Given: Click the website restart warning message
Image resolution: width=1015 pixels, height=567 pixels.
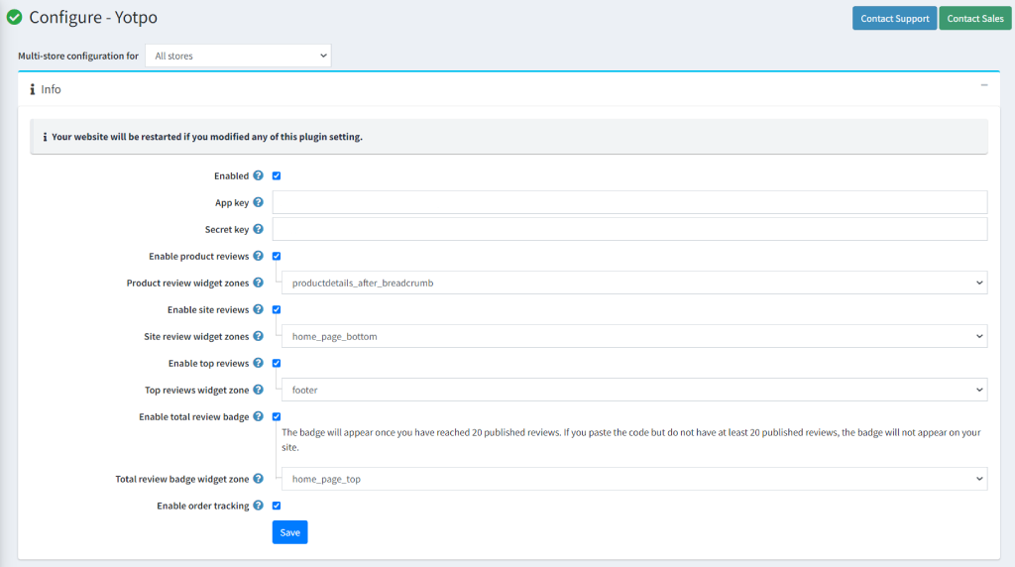Looking at the screenshot, I should (x=207, y=137).
